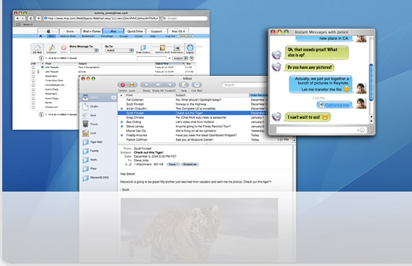412x266 pixels.
Task: Select Mac OS X tab
Action: [x=178, y=31]
